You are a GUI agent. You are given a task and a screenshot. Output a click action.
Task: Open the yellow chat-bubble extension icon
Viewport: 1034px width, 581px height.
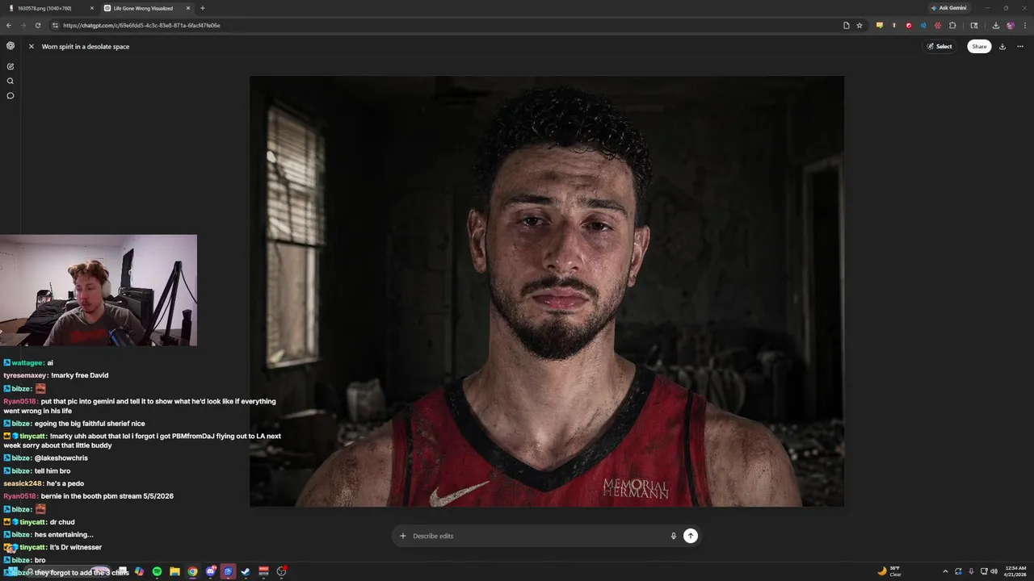(880, 25)
